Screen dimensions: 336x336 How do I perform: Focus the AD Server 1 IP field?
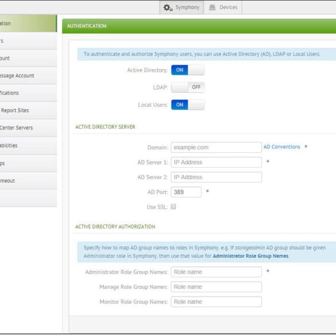pos(216,162)
